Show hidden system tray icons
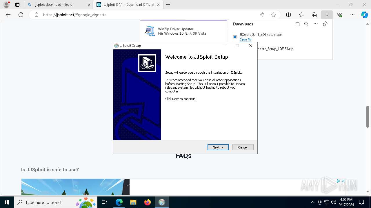 click(312, 202)
